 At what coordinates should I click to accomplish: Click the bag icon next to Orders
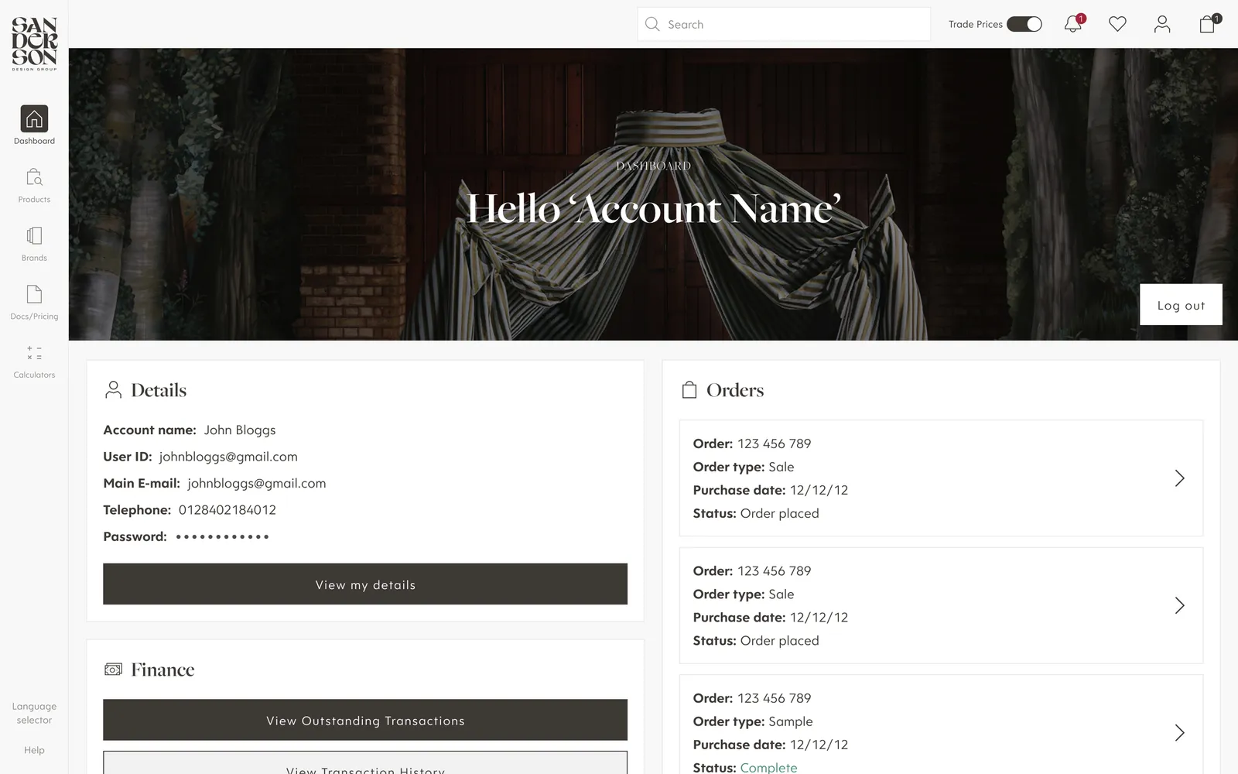tap(689, 389)
